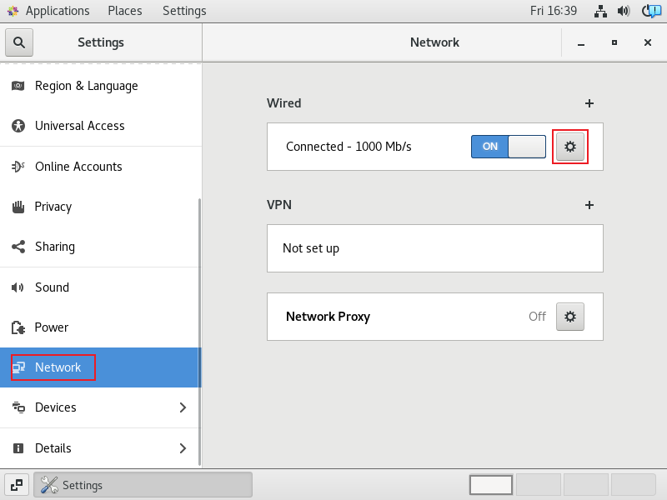Image resolution: width=667 pixels, height=500 pixels.
Task: Close the Settings window
Action: [648, 42]
